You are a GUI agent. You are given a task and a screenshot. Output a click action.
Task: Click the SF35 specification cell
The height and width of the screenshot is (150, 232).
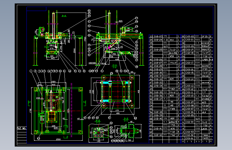tap(205, 36)
